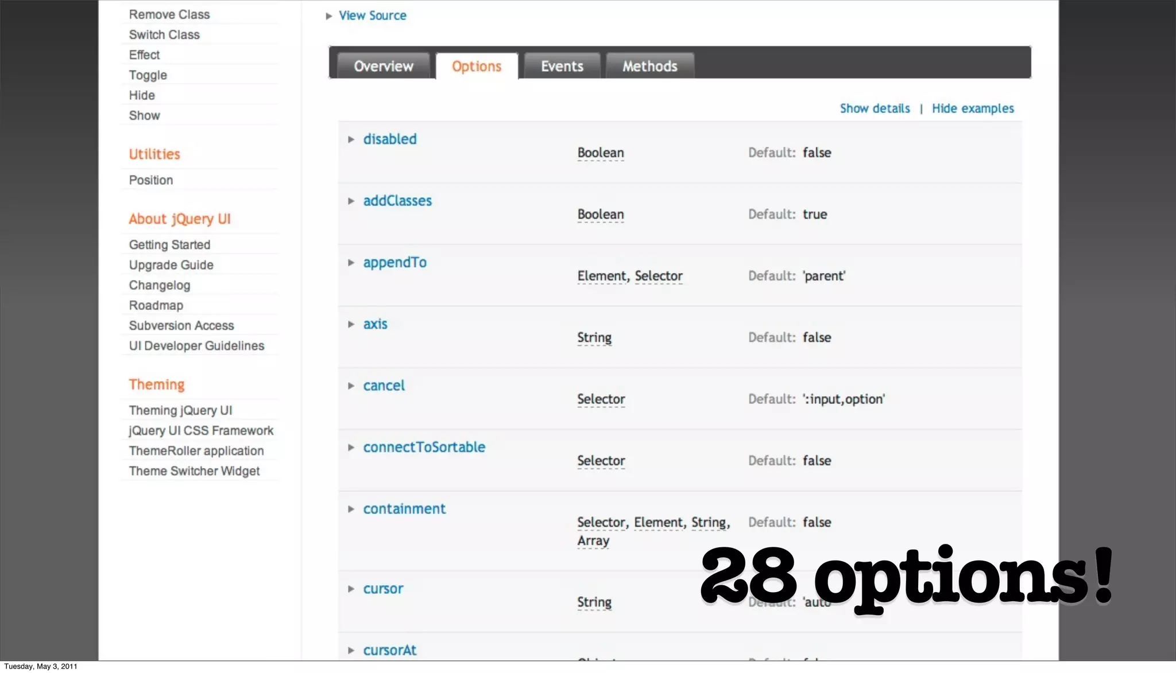The height and width of the screenshot is (673, 1176).
Task: Click the ':input,option' default value
Action: coord(844,399)
